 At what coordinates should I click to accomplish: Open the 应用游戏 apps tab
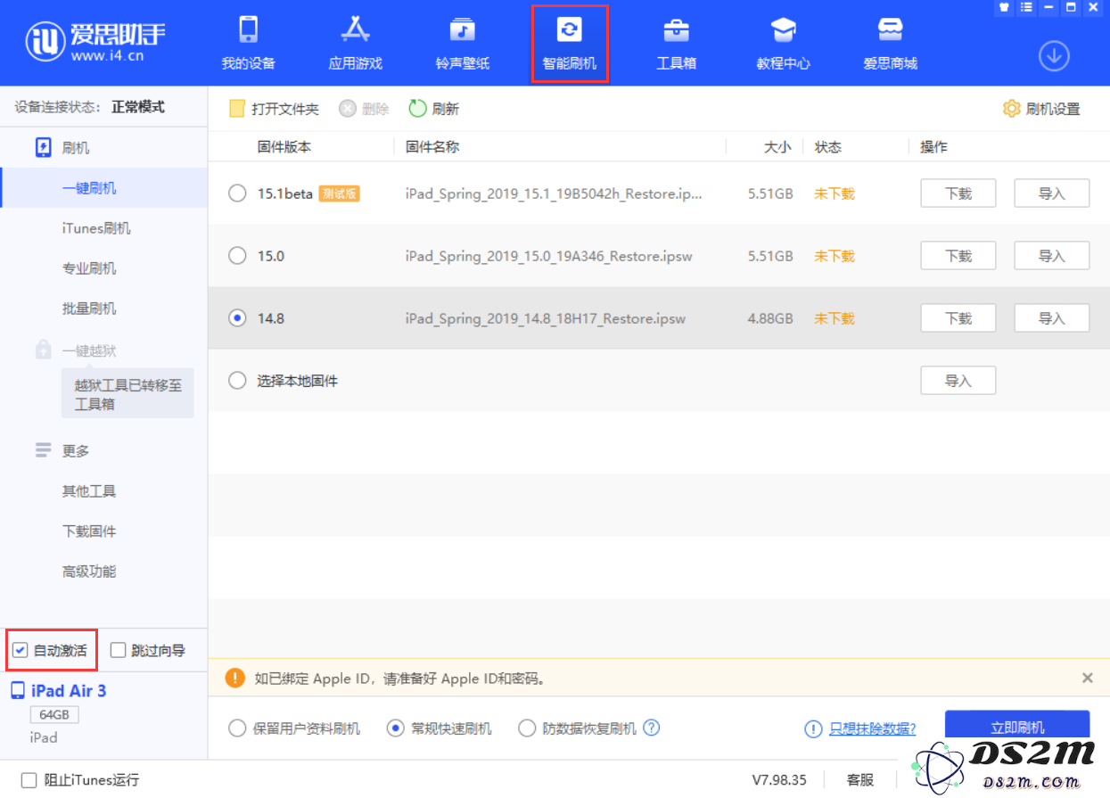coord(356,43)
